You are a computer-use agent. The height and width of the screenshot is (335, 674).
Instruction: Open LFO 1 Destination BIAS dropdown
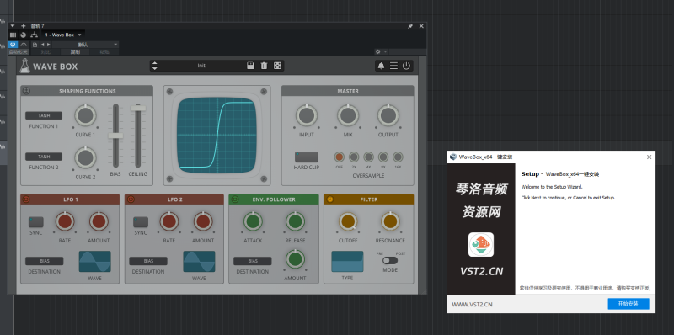[x=45, y=261]
